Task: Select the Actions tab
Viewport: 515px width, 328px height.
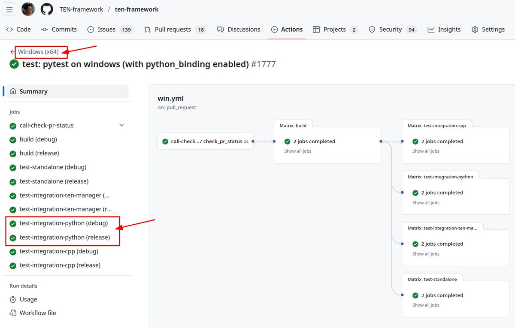Action: click(x=287, y=29)
